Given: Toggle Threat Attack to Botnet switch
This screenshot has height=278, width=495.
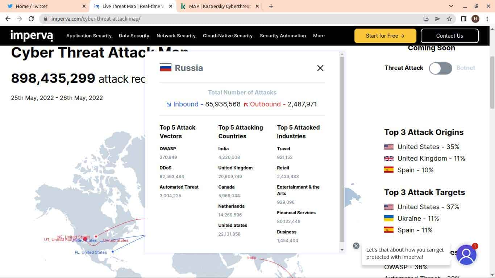Looking at the screenshot, I should (440, 68).
